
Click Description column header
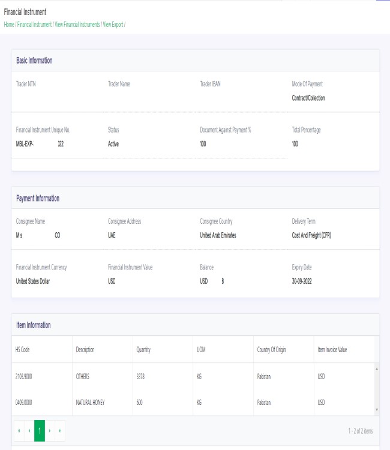pyautogui.click(x=103, y=350)
